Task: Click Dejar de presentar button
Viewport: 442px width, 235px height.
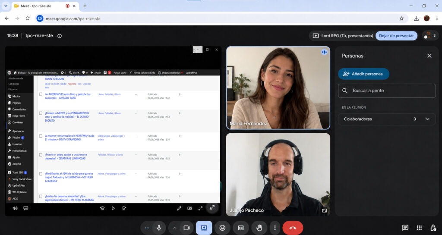Action: point(396,36)
